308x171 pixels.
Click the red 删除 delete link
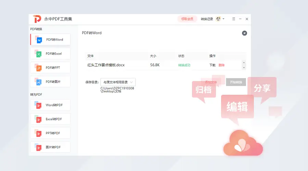tap(221, 65)
